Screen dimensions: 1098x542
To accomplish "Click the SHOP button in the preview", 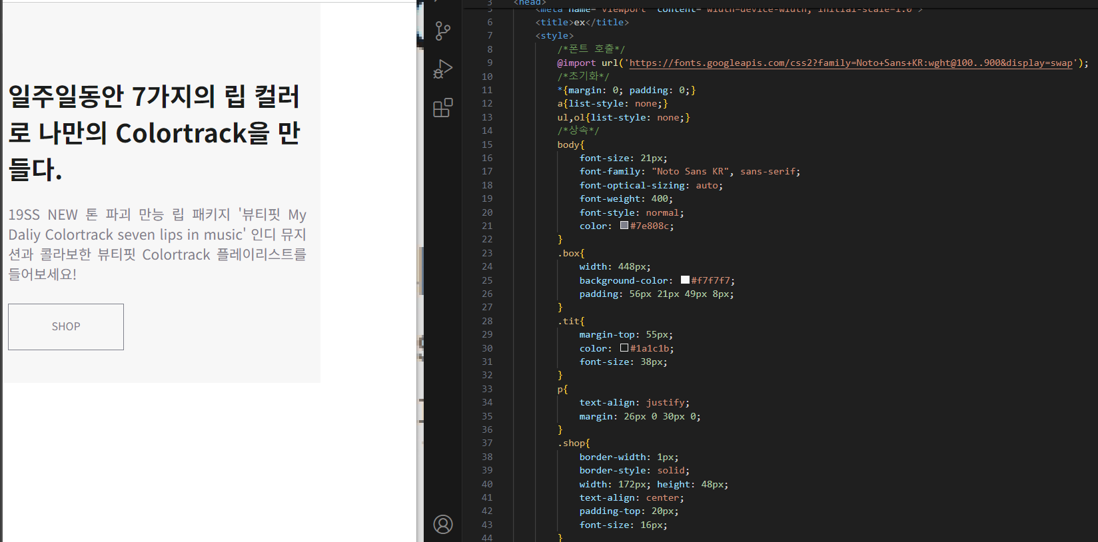I will pyautogui.click(x=66, y=327).
